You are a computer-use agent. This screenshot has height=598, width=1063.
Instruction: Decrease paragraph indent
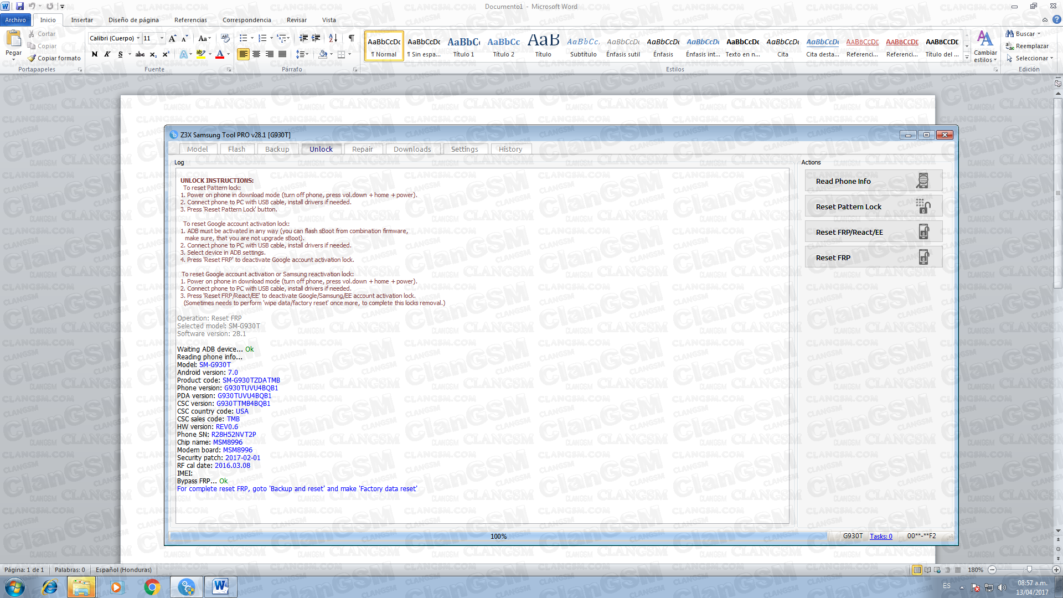coord(303,38)
